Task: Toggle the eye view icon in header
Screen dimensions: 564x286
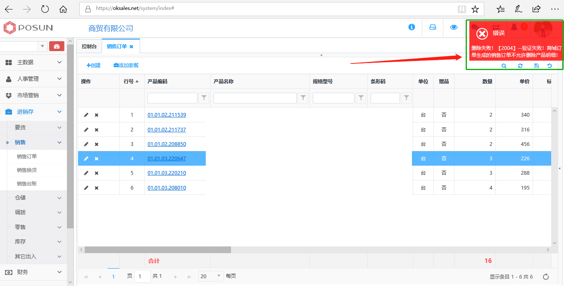Action: [x=454, y=27]
